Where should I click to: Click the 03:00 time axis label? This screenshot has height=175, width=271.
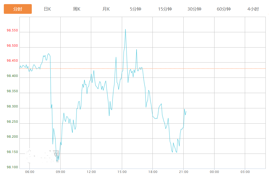click(x=245, y=172)
